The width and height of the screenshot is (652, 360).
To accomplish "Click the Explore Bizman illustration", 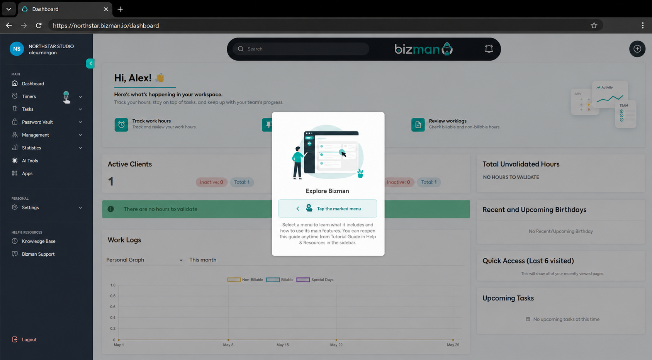I will click(328, 153).
